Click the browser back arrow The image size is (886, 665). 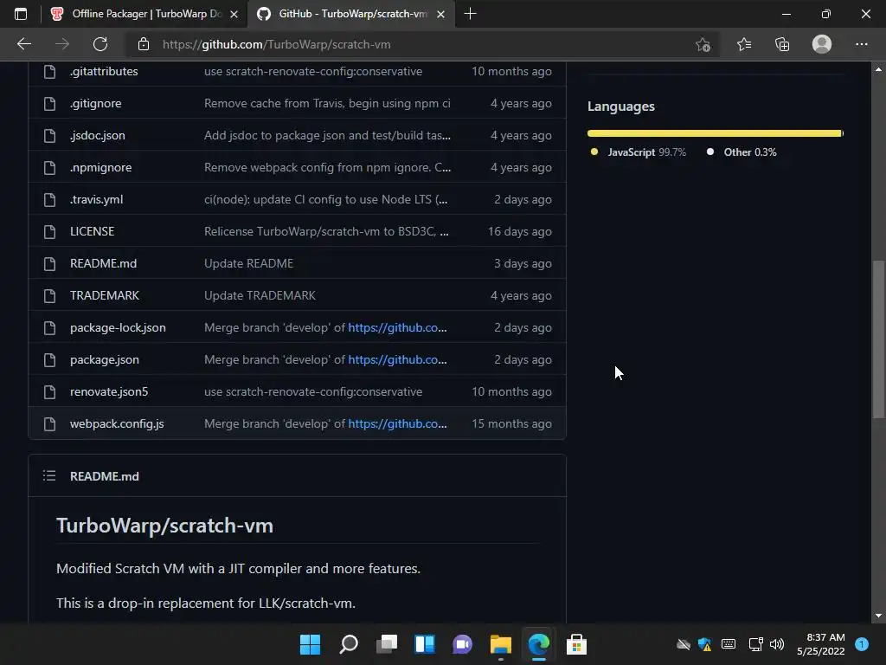pyautogui.click(x=23, y=44)
